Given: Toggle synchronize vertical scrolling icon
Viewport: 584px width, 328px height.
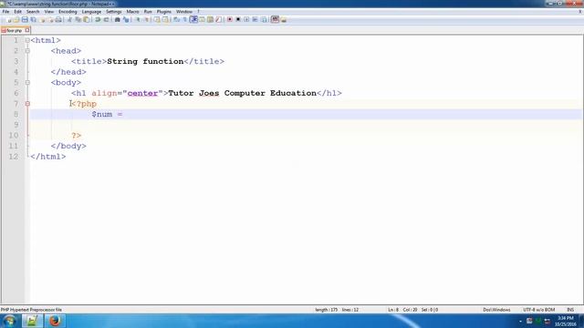Looking at the screenshot, I should 157,19.
